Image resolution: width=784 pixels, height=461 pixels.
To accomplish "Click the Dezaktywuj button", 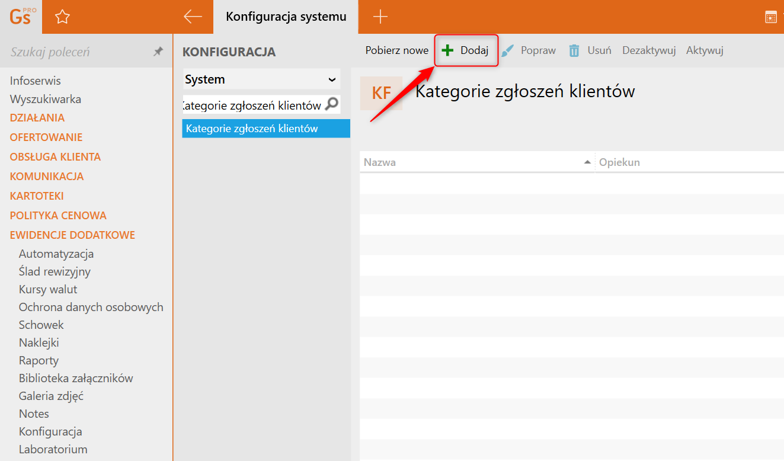I will coord(649,50).
